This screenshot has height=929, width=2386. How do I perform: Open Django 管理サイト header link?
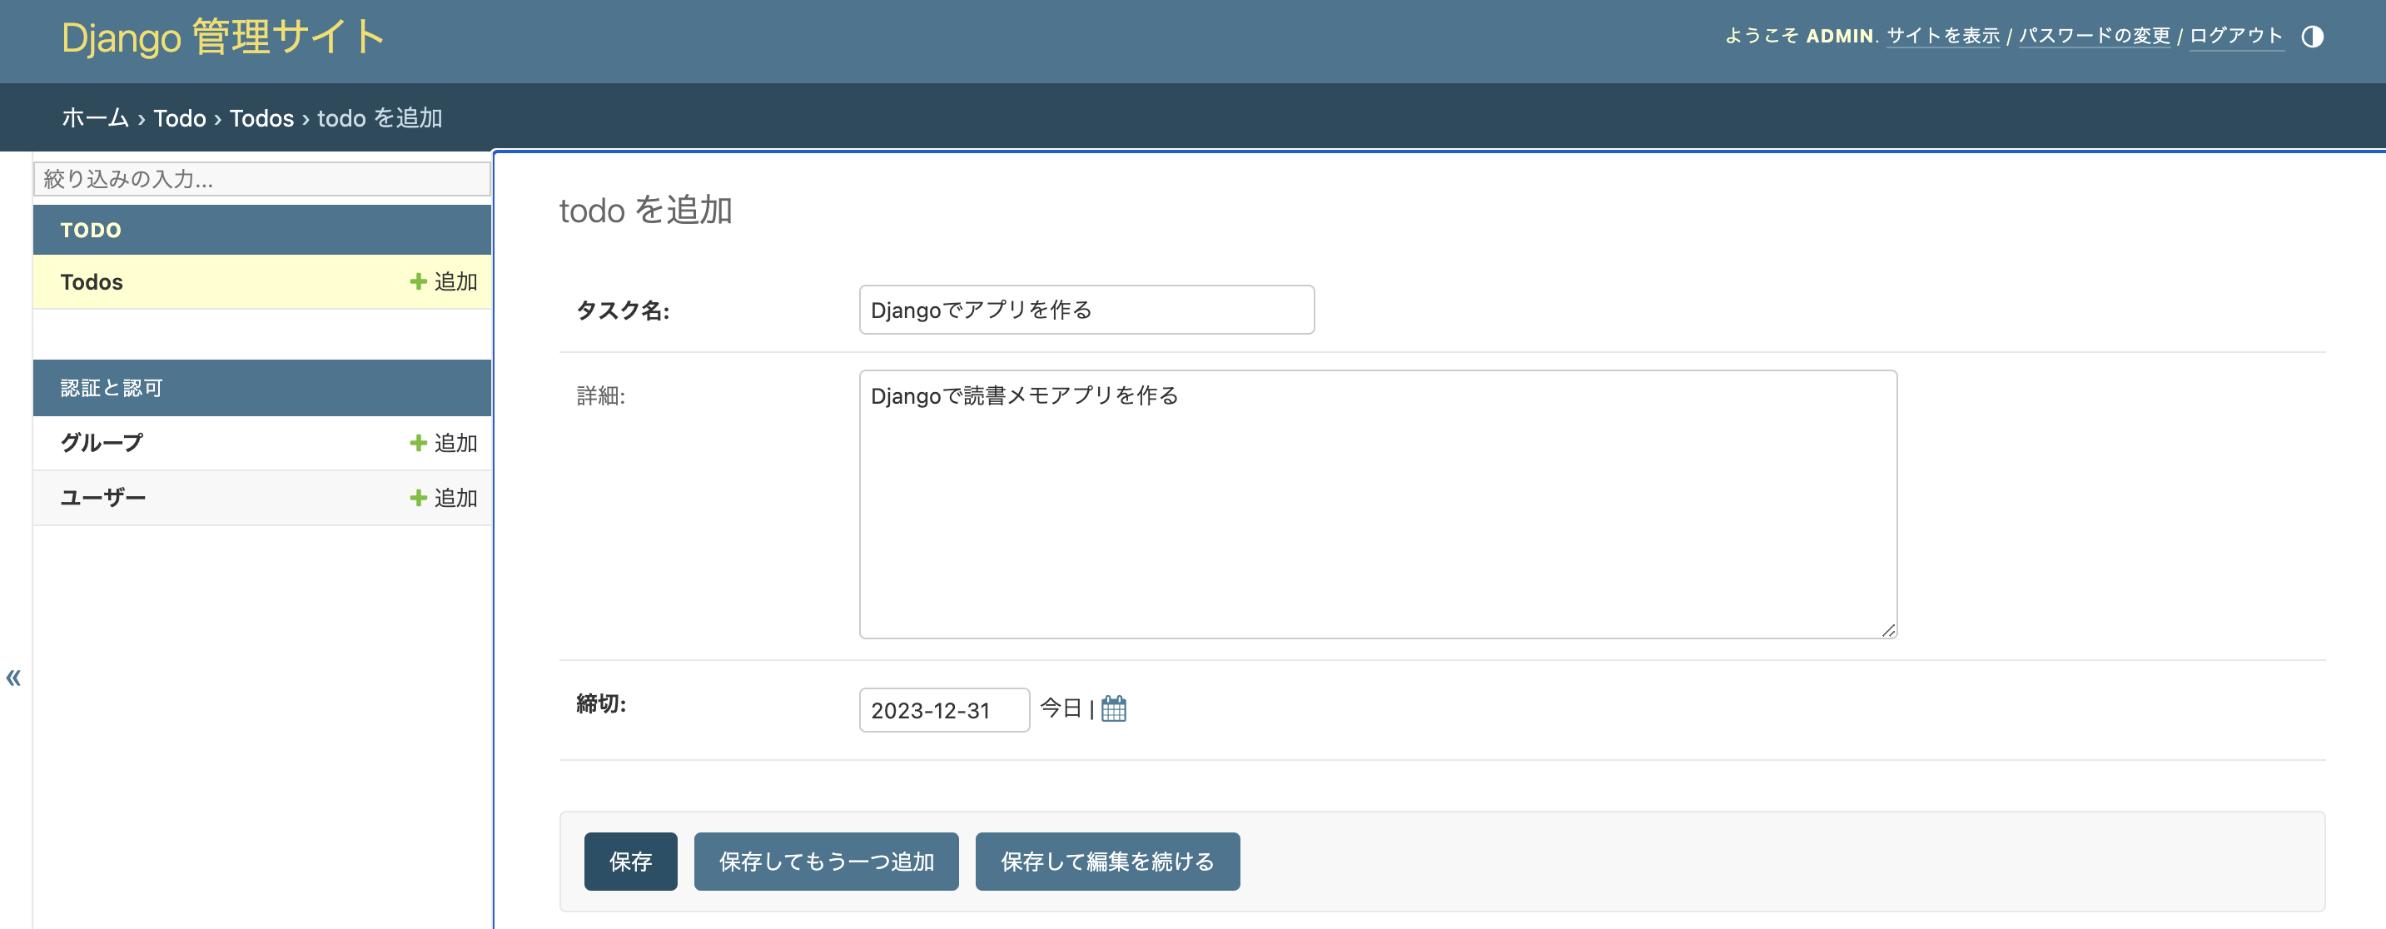click(x=222, y=36)
